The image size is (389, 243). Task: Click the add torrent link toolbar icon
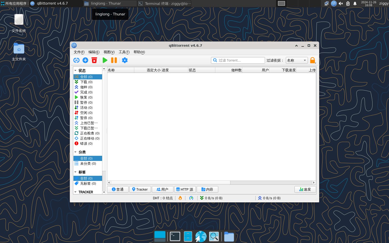tap(76, 60)
